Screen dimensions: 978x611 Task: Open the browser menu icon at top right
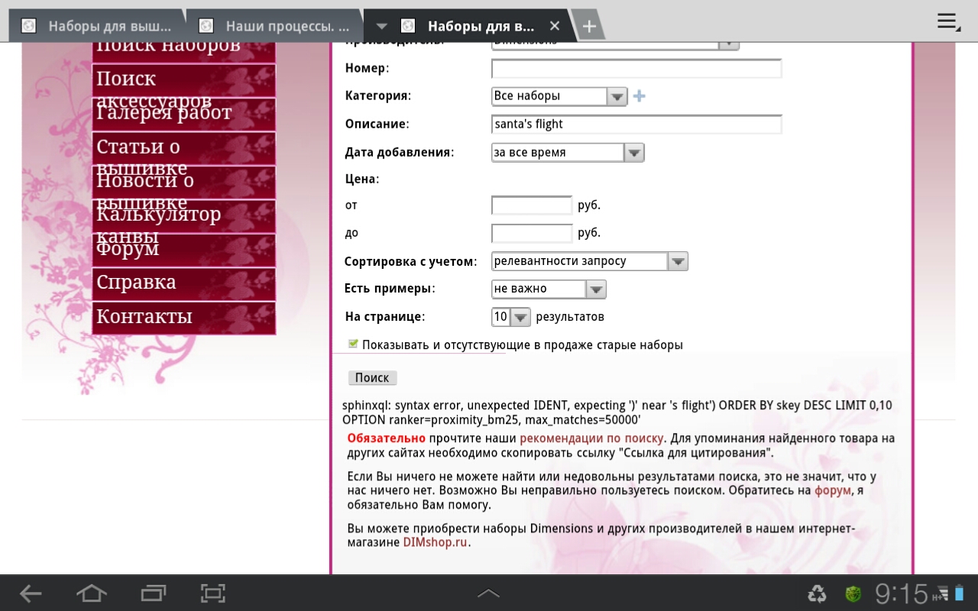(948, 22)
